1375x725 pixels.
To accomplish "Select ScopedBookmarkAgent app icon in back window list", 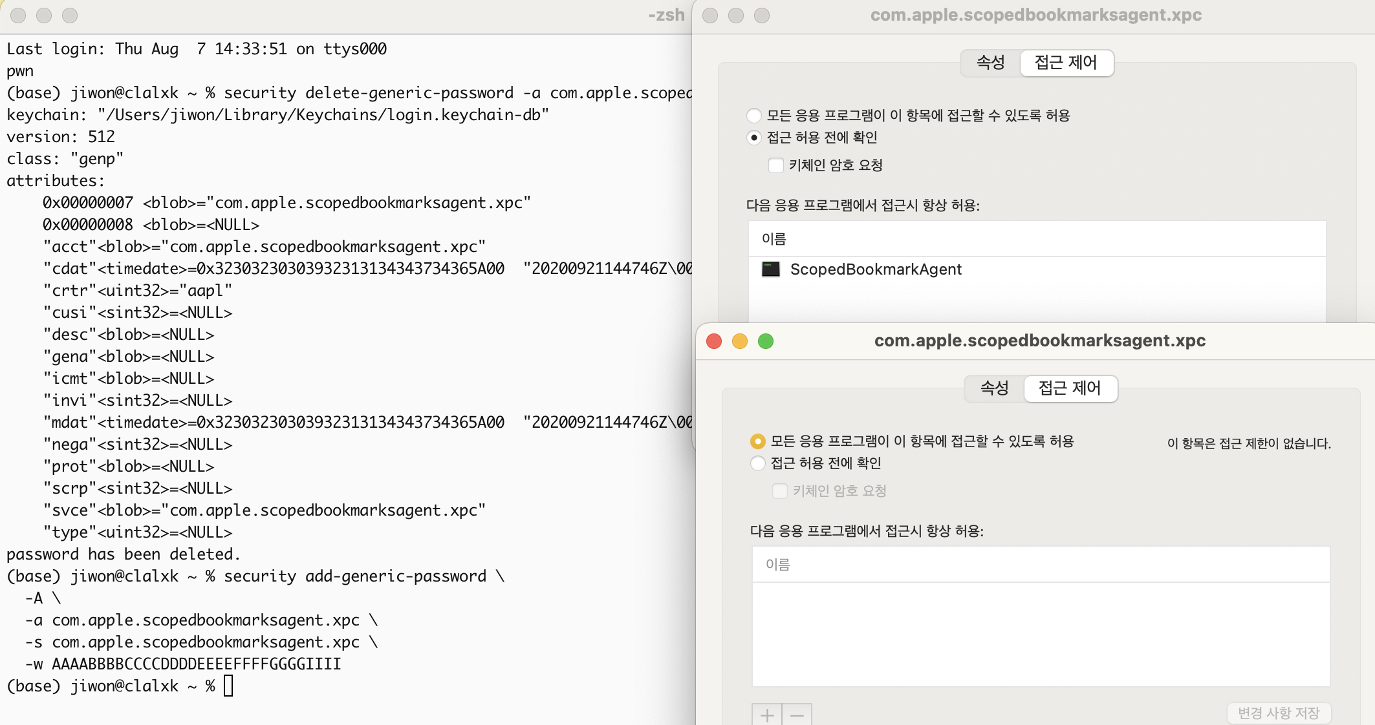I will (x=770, y=269).
